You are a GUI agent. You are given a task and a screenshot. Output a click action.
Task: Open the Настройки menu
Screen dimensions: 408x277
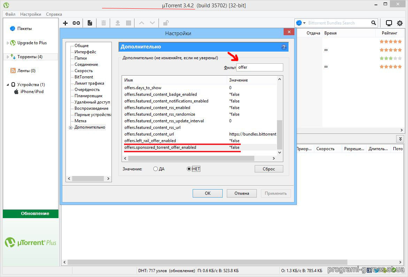pyautogui.click(x=30, y=14)
